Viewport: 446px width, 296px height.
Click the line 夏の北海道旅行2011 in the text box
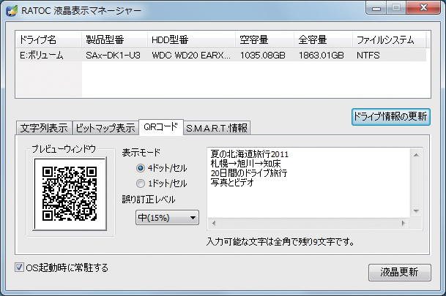click(250, 154)
